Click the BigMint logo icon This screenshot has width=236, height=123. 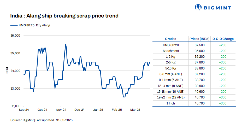199,8
